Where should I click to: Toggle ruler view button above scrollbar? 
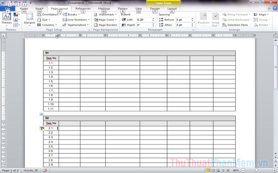(x=275, y=35)
